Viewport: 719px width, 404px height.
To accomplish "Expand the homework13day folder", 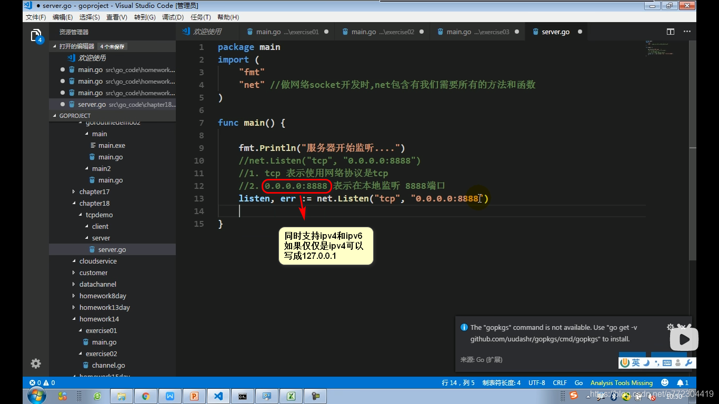I will (x=104, y=307).
